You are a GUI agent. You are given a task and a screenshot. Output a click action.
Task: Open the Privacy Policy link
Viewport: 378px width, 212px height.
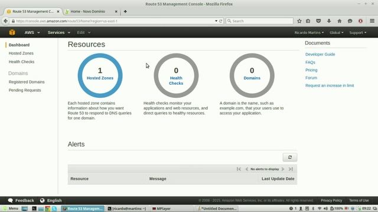331,200
